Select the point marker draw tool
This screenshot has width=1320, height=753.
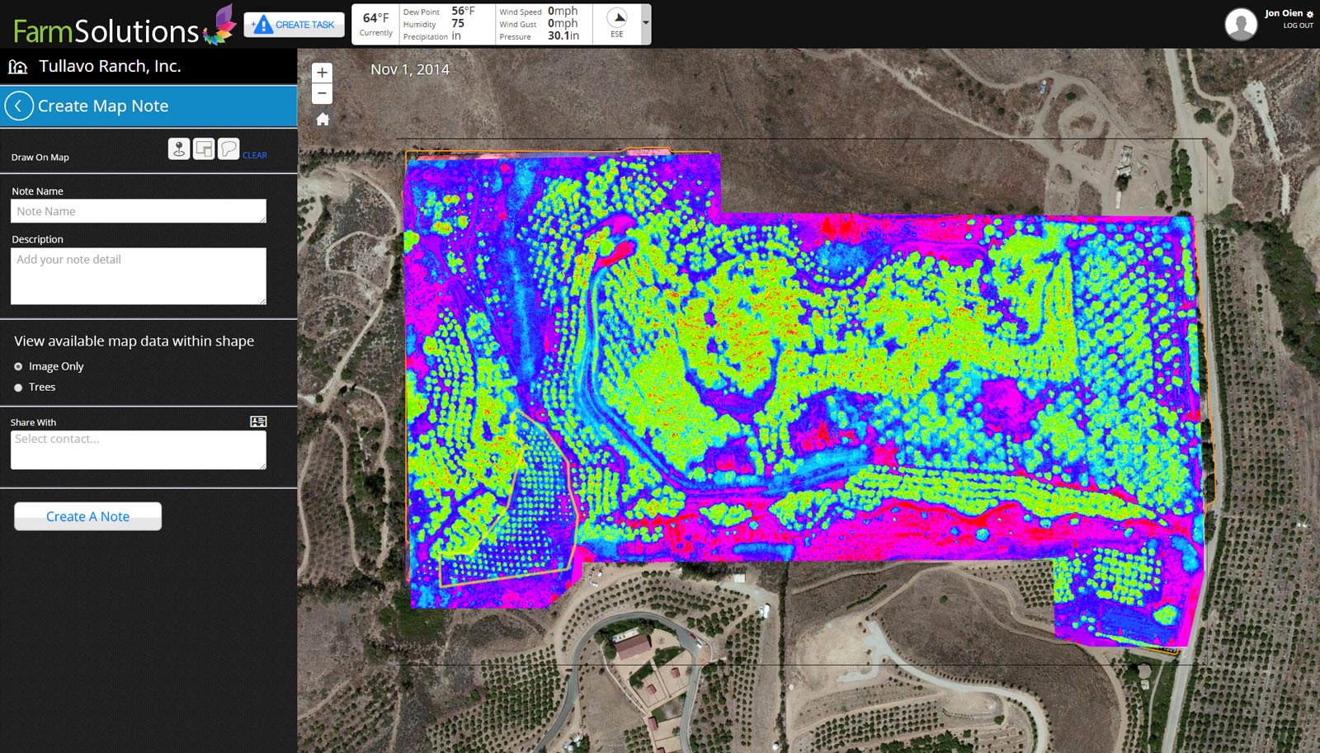(178, 148)
